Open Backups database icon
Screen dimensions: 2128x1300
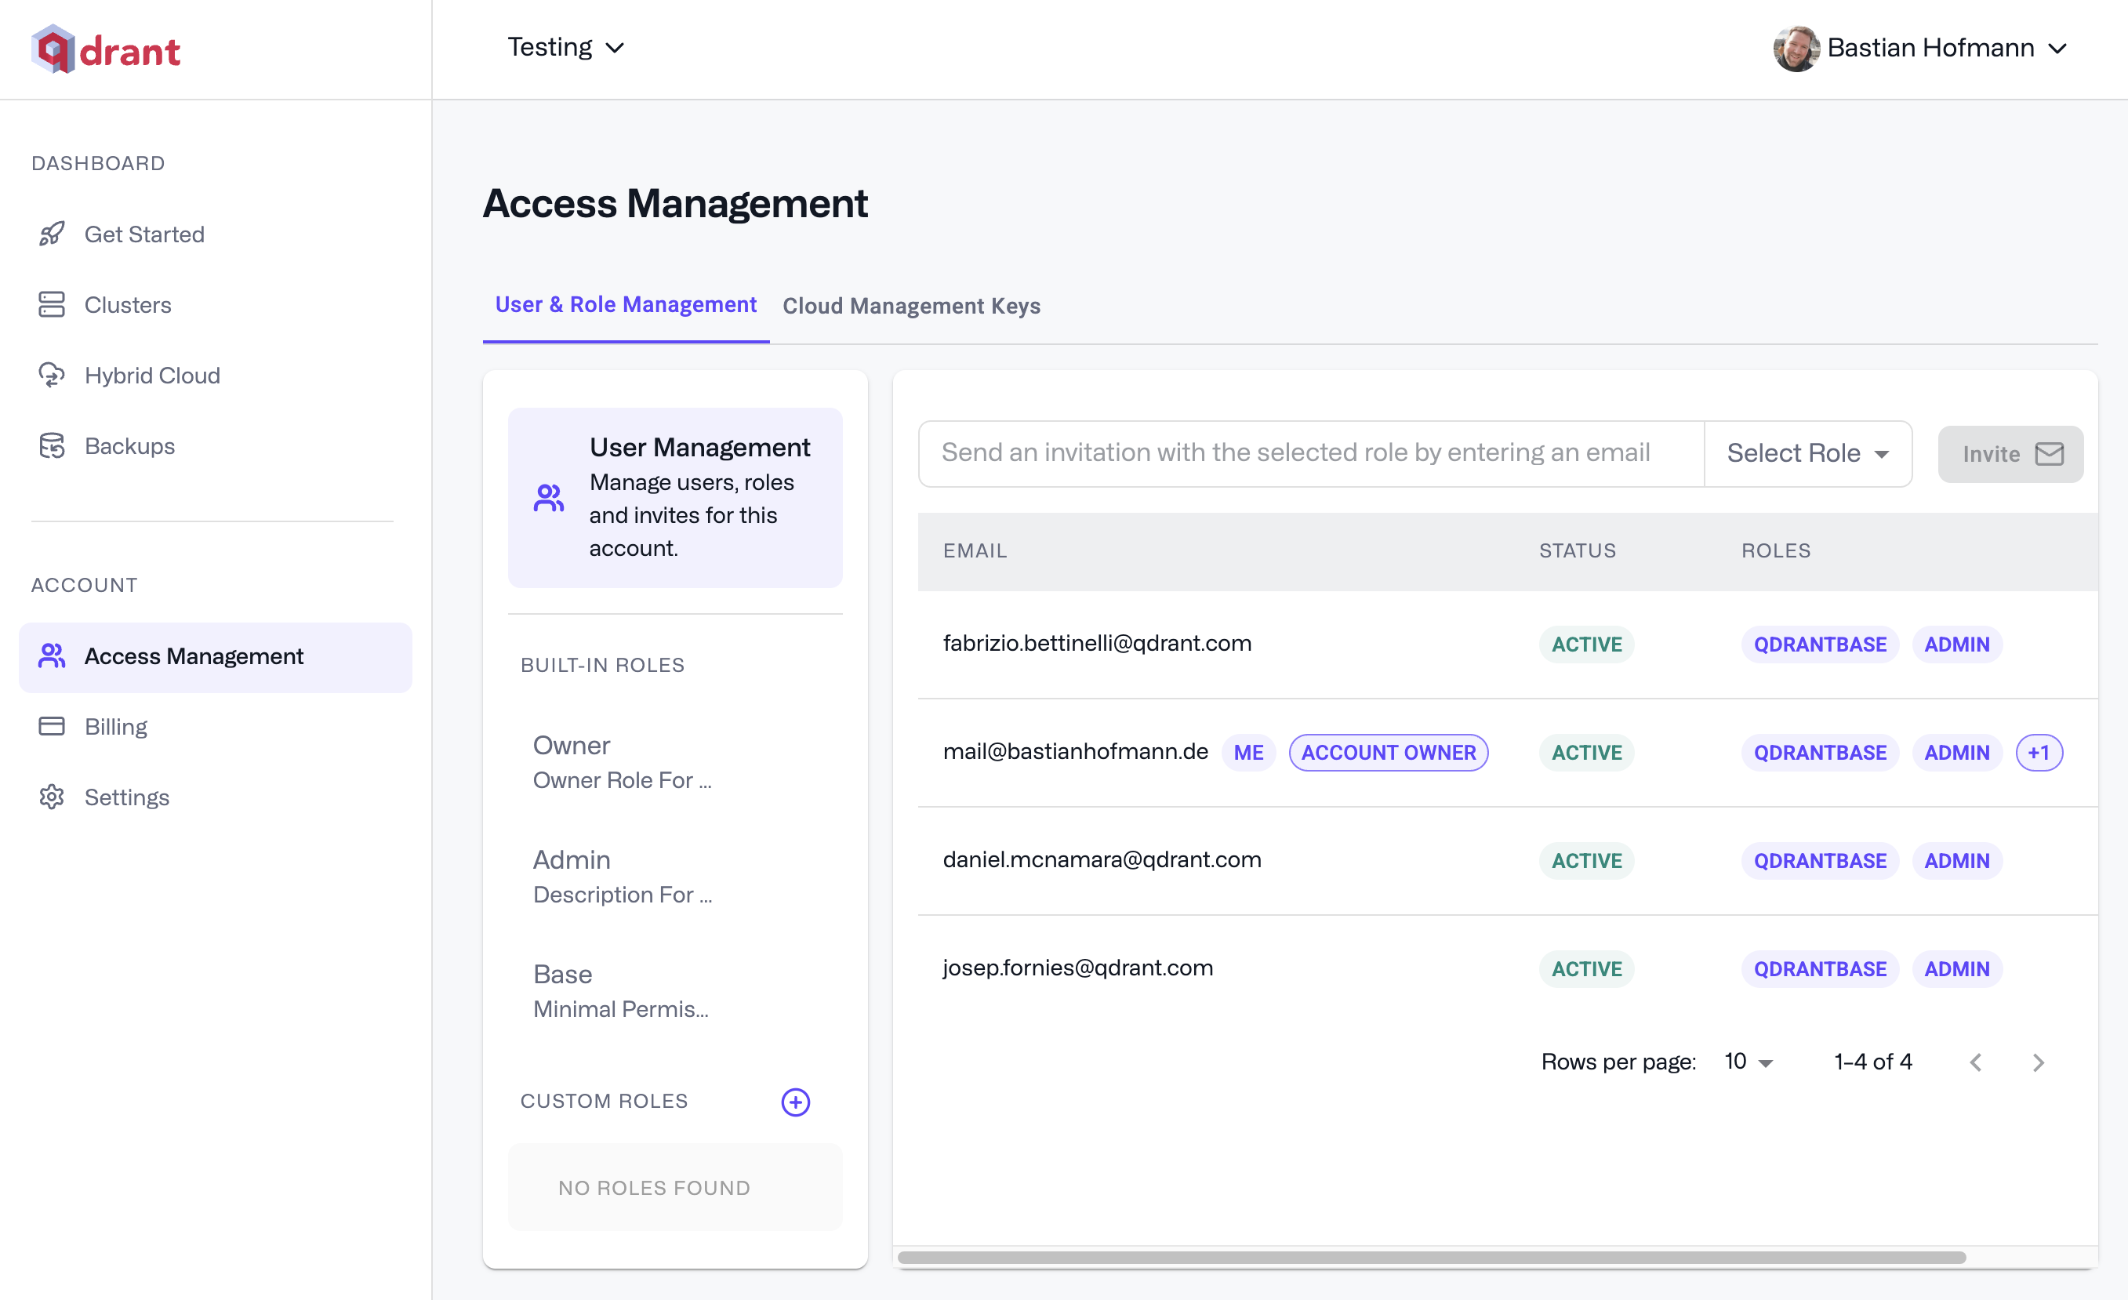(x=51, y=445)
